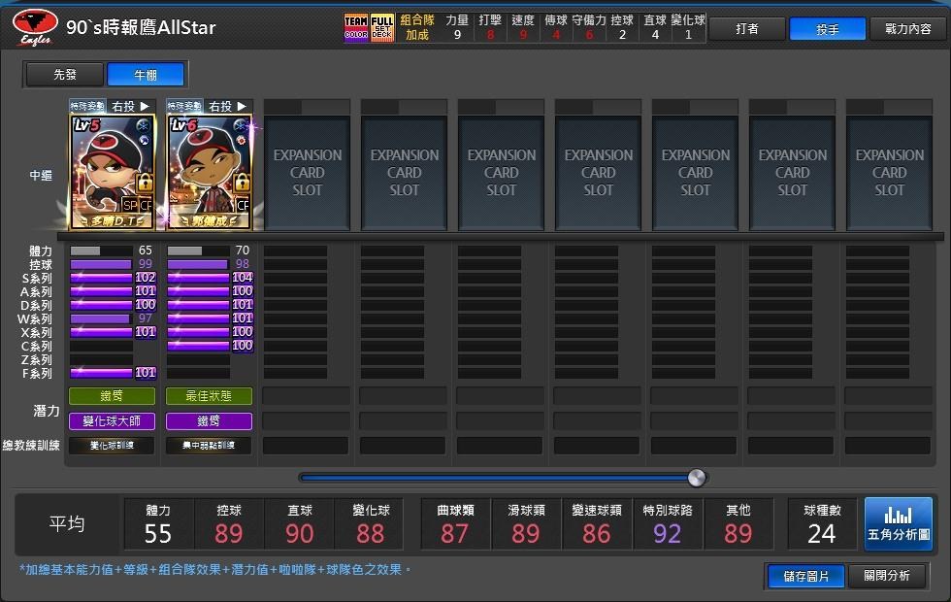This screenshot has width=951, height=602.
Task: Click the lock icon on 多勝D.T card
Action: click(145, 182)
